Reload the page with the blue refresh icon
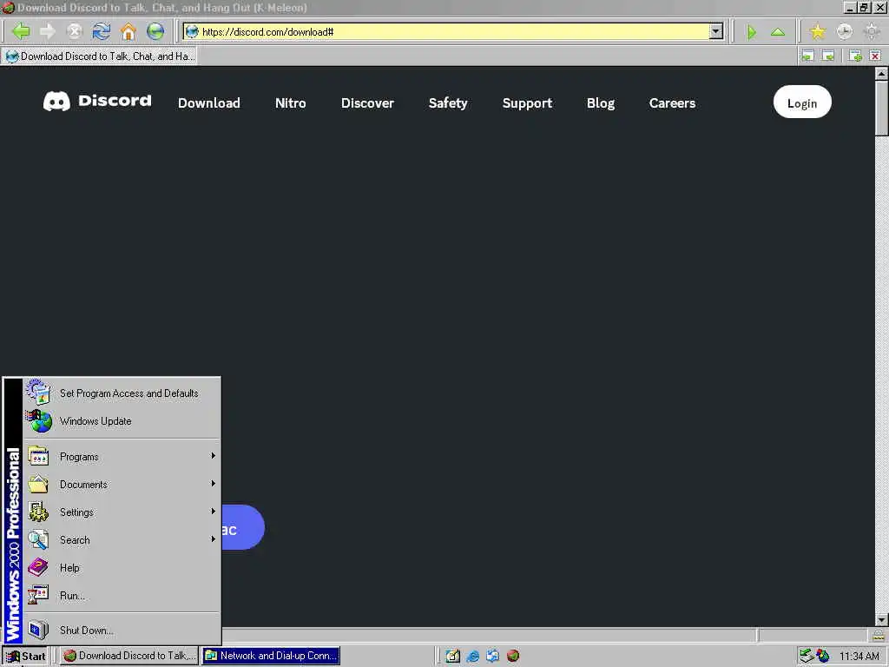Viewport: 889px width, 667px height. [x=102, y=31]
